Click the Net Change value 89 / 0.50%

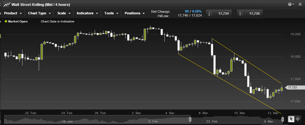click(x=193, y=11)
